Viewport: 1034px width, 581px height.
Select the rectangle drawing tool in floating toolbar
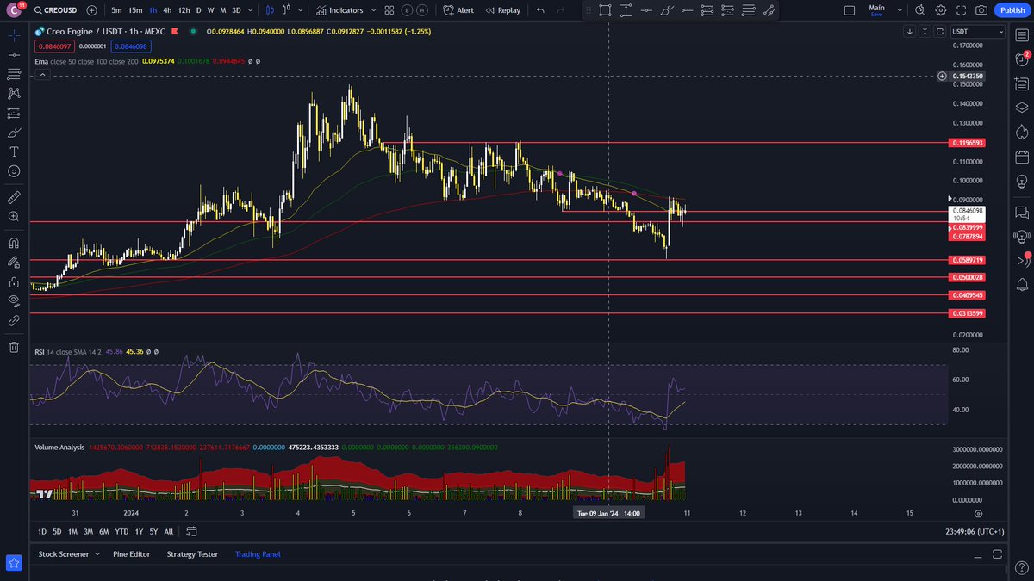click(606, 10)
